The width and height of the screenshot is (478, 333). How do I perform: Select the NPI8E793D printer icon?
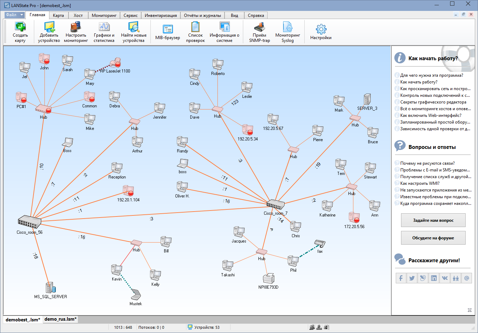point(269,278)
